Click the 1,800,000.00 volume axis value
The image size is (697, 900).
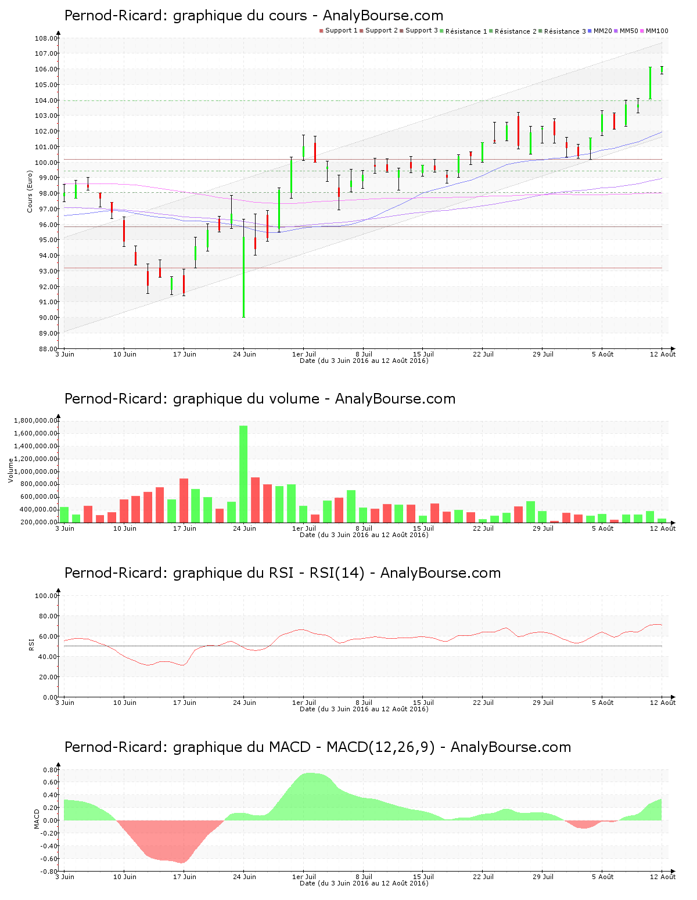pos(35,421)
